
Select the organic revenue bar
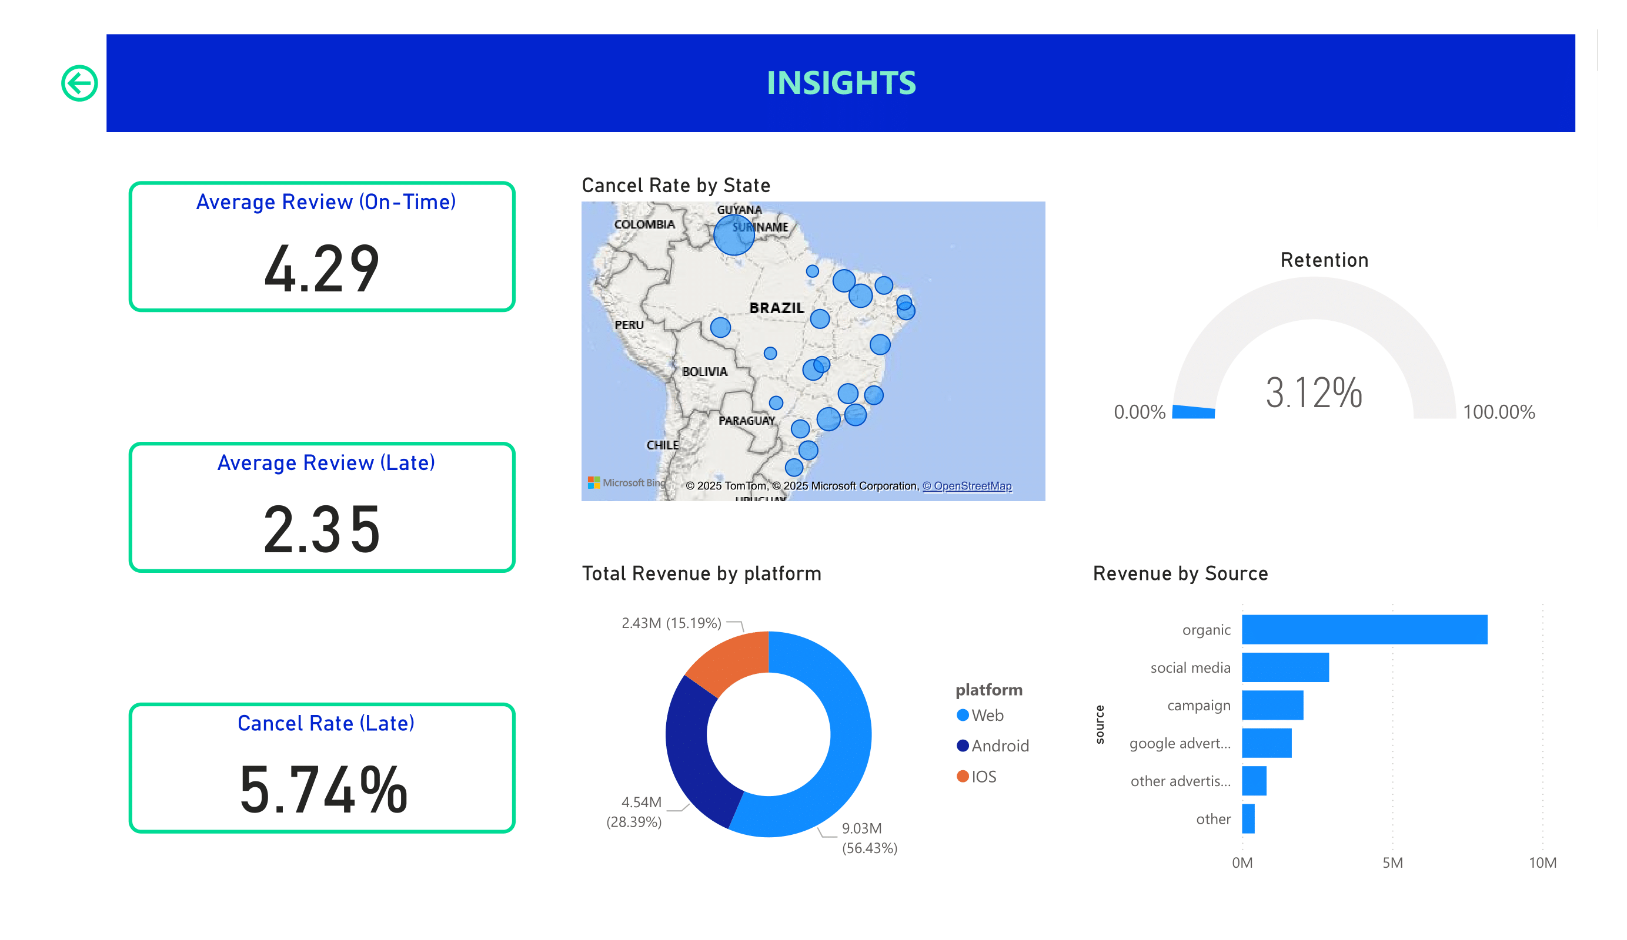click(x=1364, y=630)
